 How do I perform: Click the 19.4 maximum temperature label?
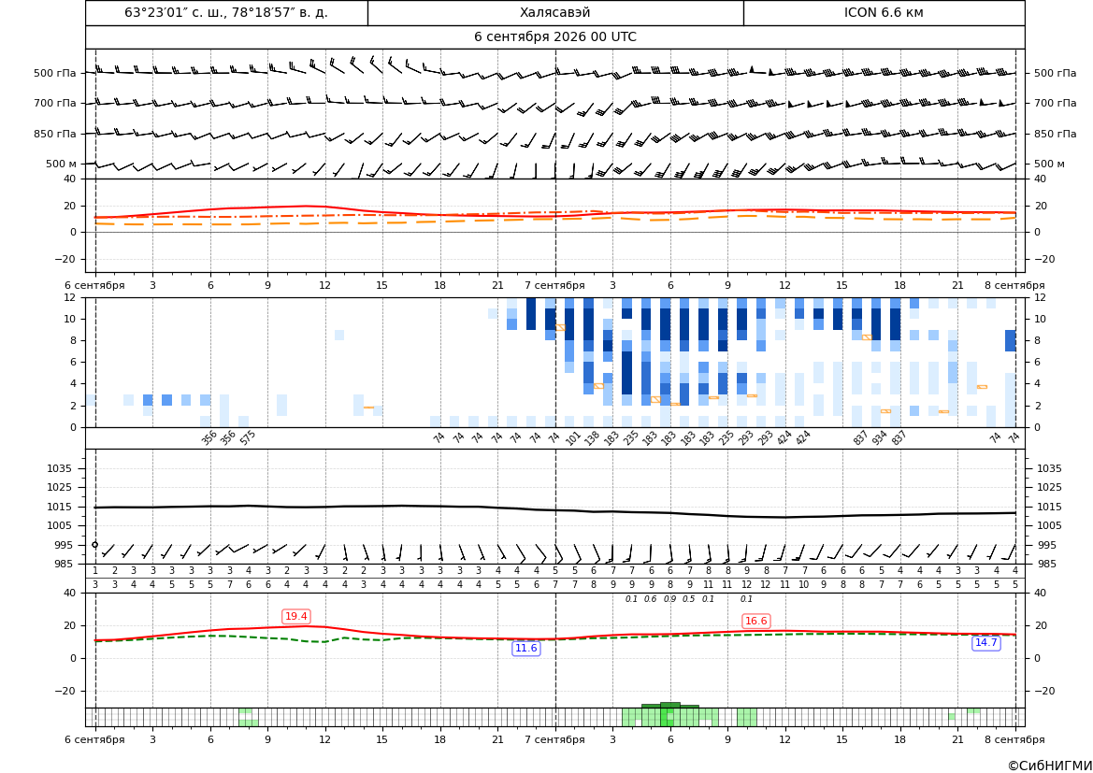[296, 616]
